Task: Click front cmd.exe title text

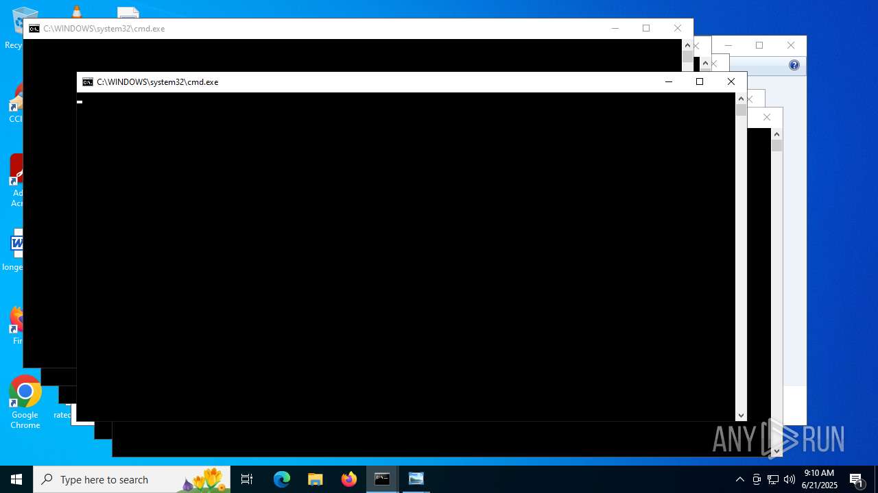Action: [157, 82]
